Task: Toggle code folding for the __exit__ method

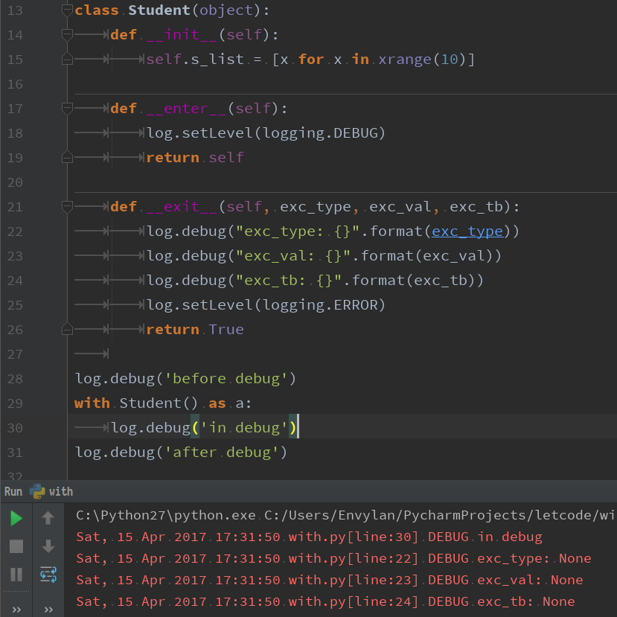Action: [x=66, y=206]
